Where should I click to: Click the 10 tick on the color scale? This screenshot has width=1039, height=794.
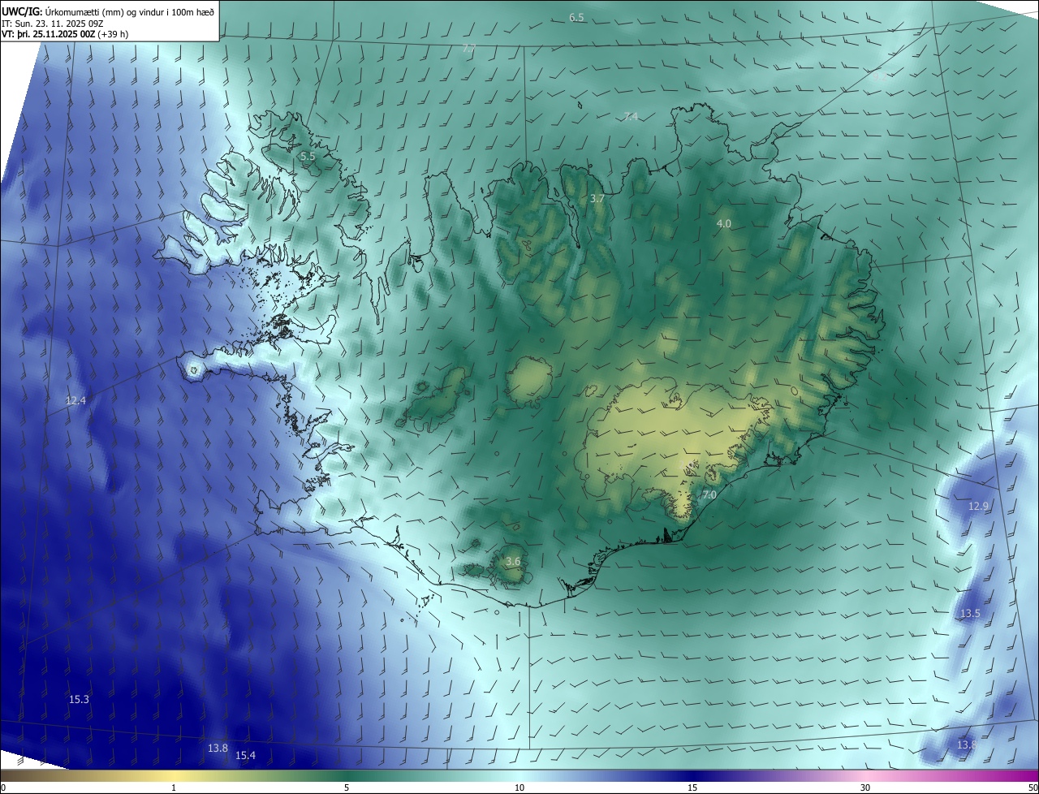(519, 788)
